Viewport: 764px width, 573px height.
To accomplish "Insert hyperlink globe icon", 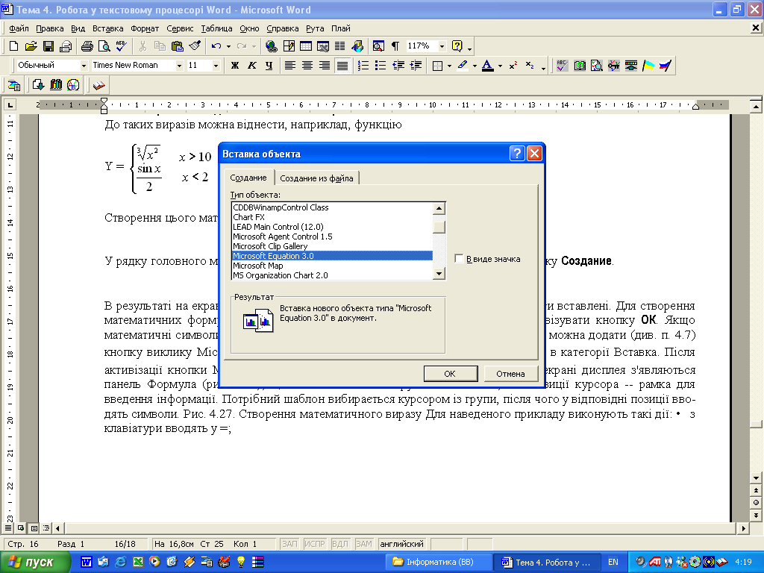I will click(x=272, y=46).
